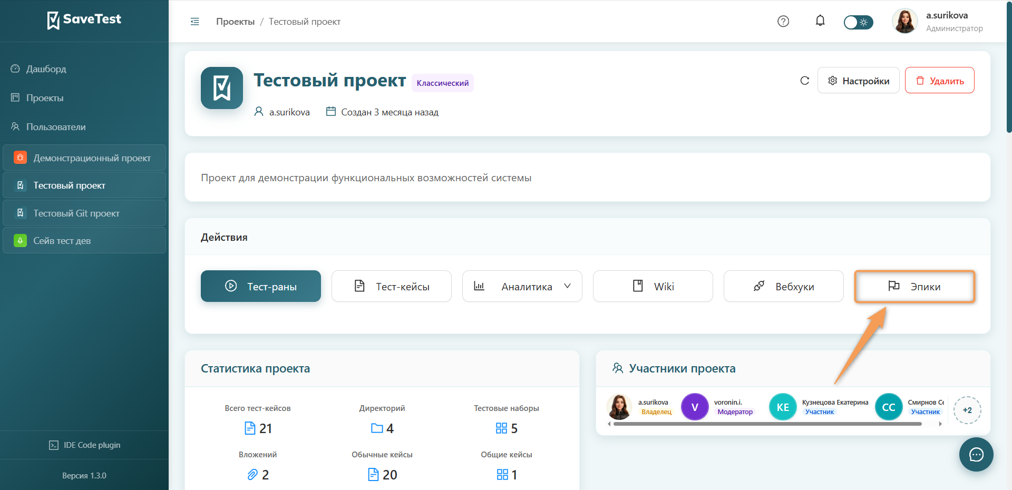Viewport: 1012px width, 490px height.
Task: Click the SaveTest logo
Action: click(x=84, y=20)
